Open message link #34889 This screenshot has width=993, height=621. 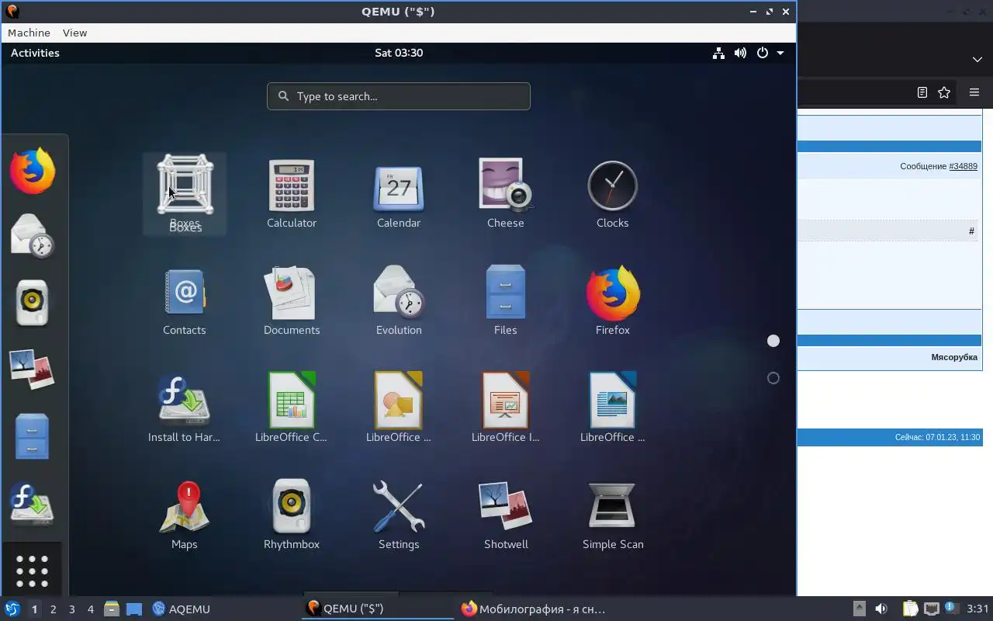[964, 166]
